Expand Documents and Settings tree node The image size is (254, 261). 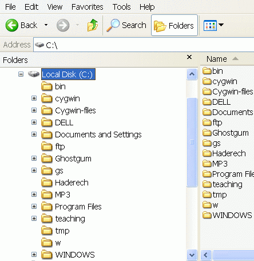click(34, 135)
